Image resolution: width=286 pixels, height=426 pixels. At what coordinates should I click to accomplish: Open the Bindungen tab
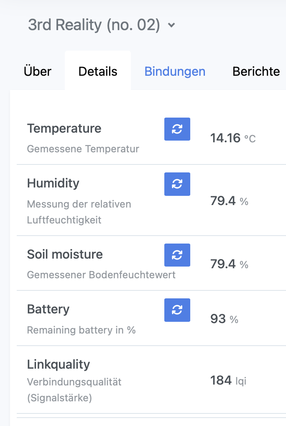175,71
